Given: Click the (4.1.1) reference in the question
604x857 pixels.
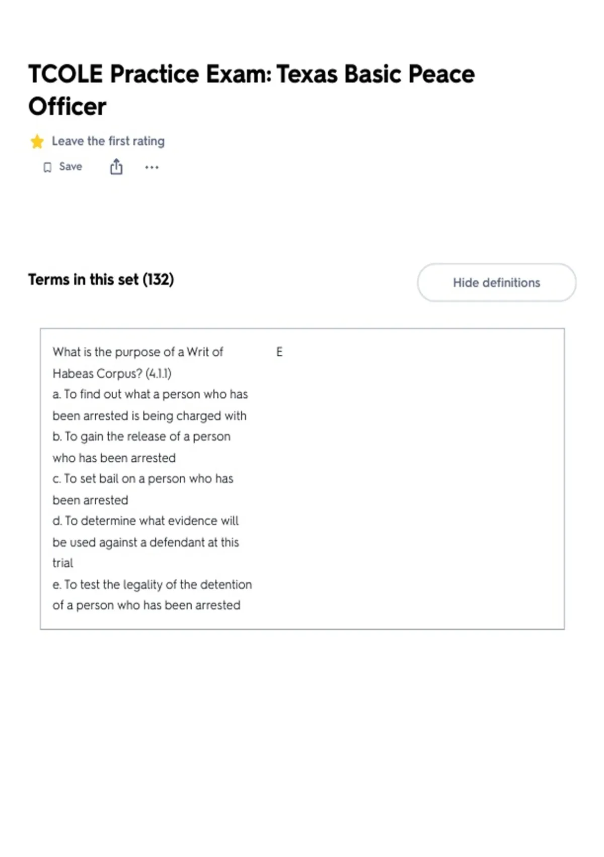Looking at the screenshot, I should click(x=159, y=374).
